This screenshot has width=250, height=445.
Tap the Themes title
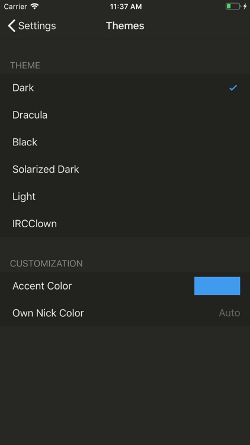(125, 26)
